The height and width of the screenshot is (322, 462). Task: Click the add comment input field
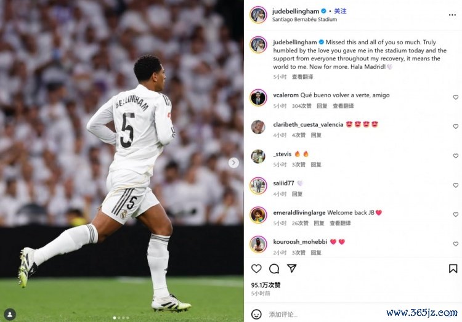pos(324,315)
